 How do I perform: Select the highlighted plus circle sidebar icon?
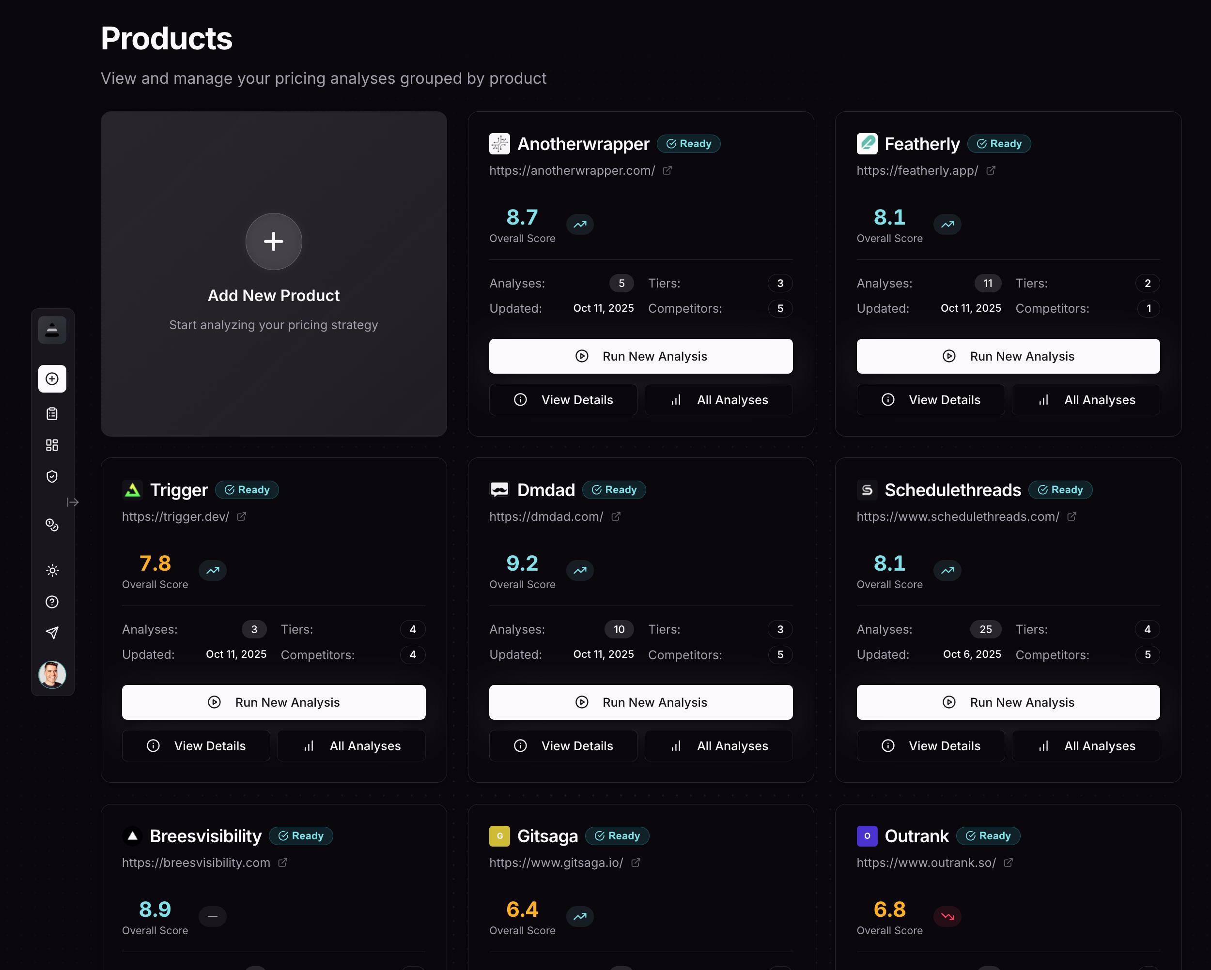click(x=52, y=379)
